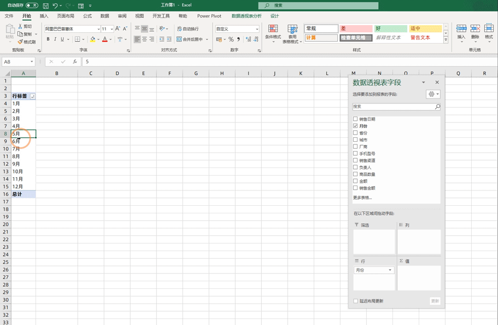This screenshot has width=498, height=325.
Task: Check the 城市 field checkbox
Action: (x=355, y=140)
